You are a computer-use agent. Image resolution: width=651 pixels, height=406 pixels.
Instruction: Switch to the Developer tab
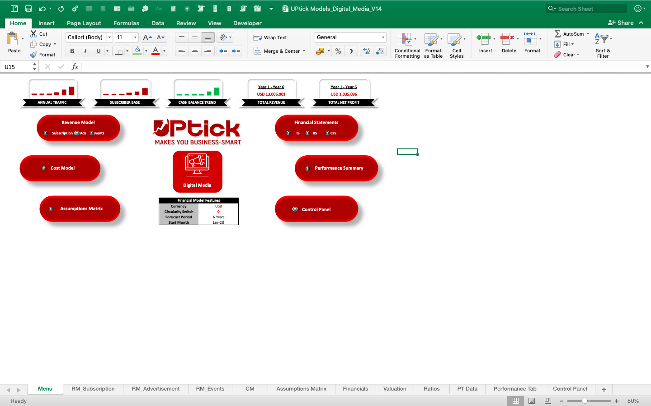coord(247,23)
